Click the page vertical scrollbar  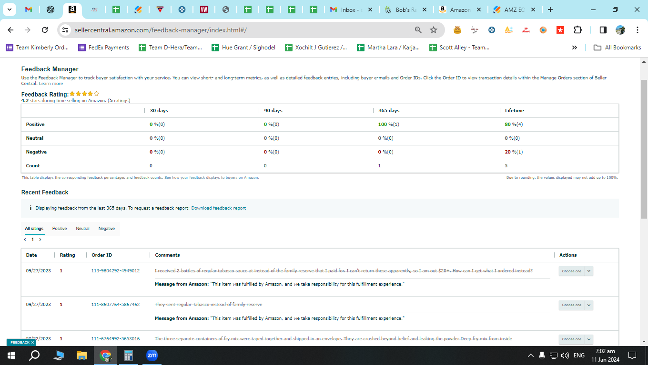click(644, 149)
